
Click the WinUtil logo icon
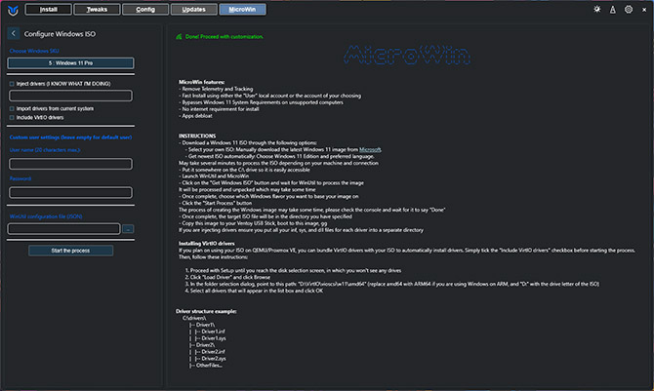(x=12, y=10)
